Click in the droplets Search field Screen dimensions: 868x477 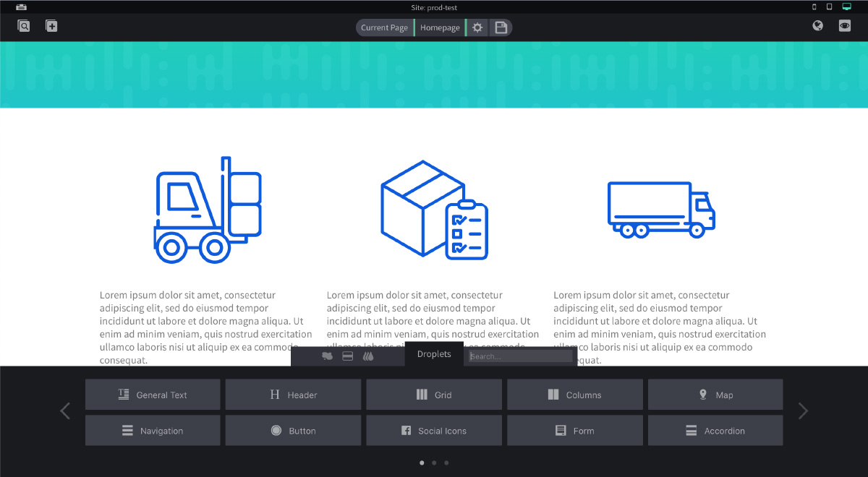(x=520, y=356)
